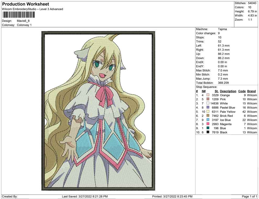Click the 'Pale Yellow' description text
259x199 pixels.
228,112
